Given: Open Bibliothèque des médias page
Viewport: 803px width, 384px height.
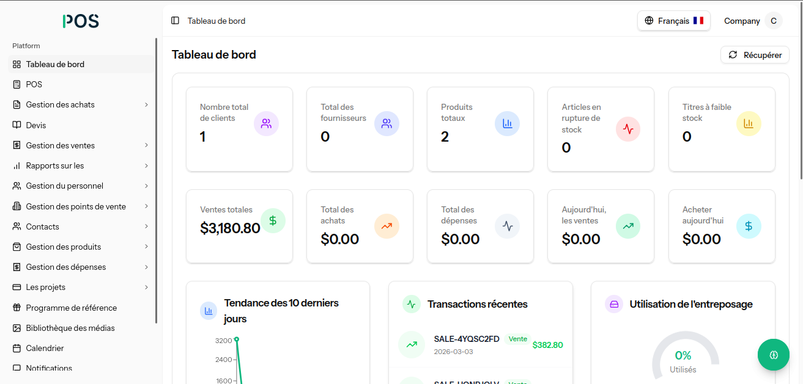Looking at the screenshot, I should pos(70,328).
